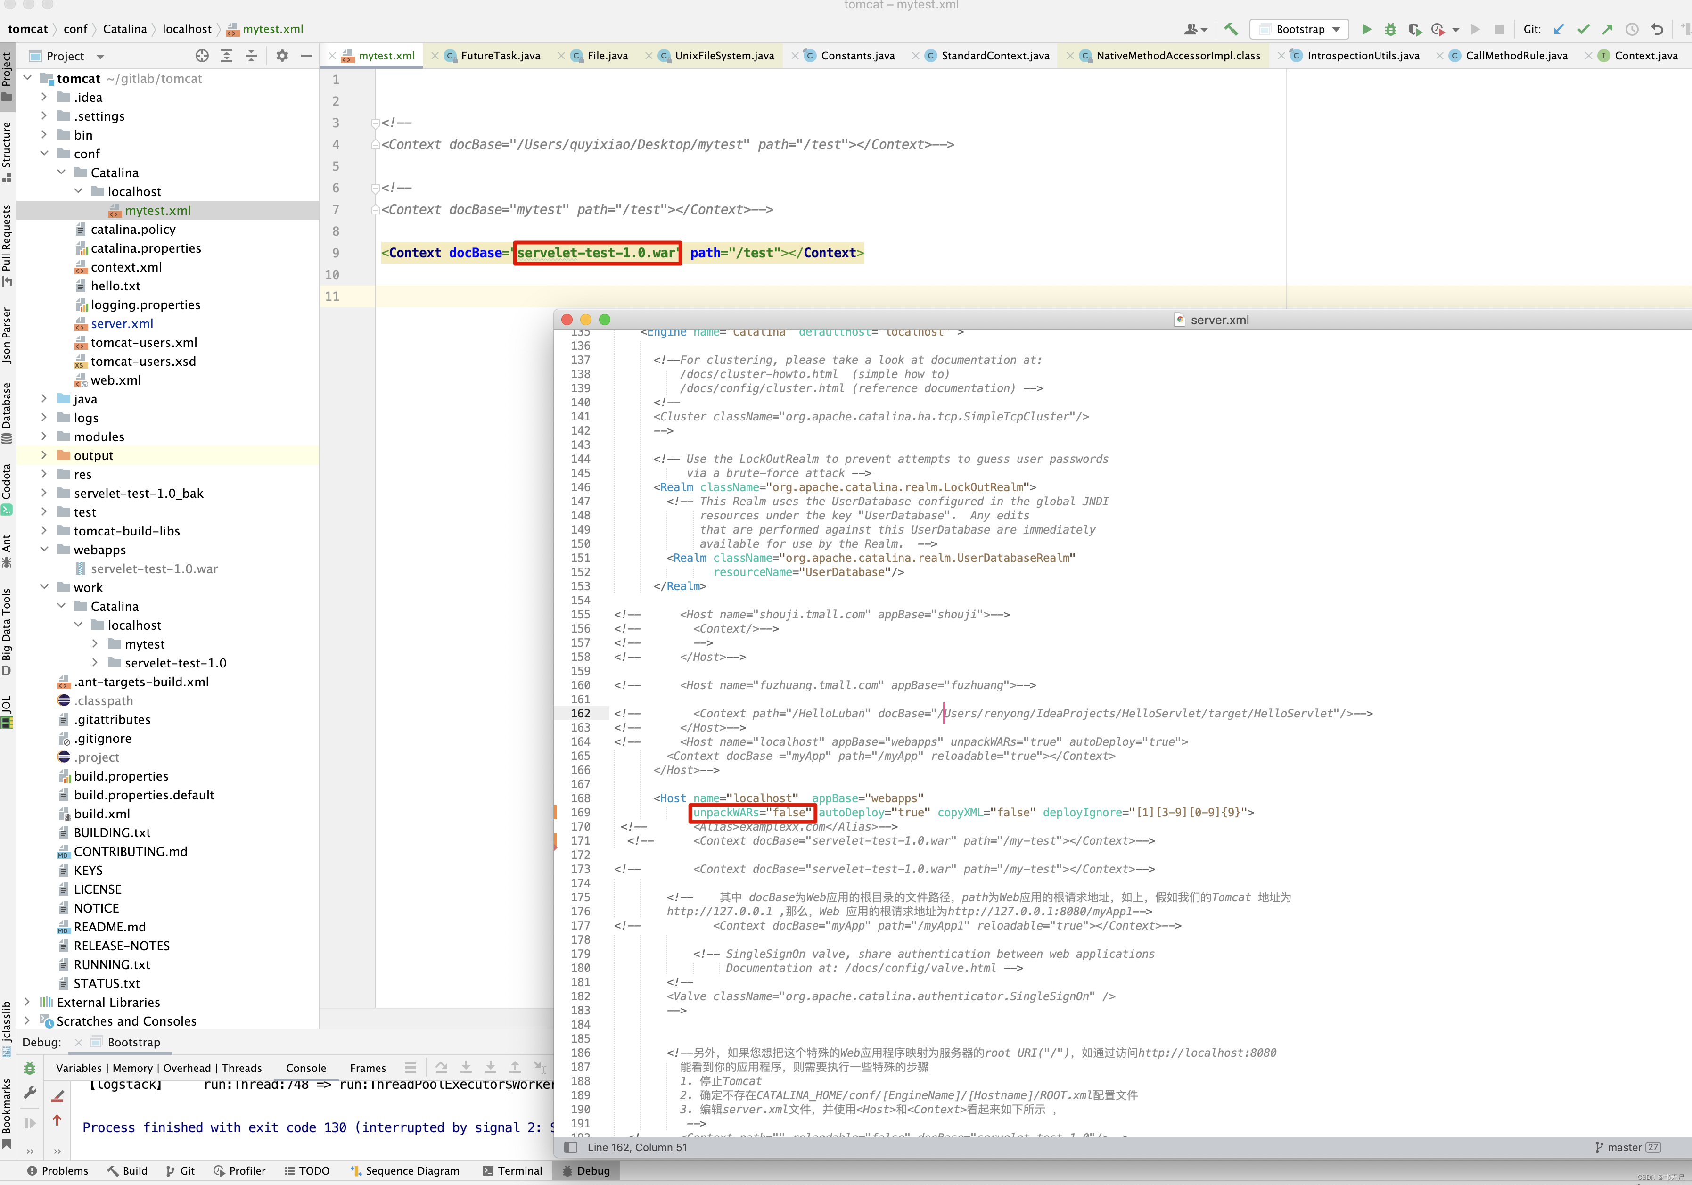Open the Json Parser side panel
Screen dimensions: 1692x1185
[7, 335]
